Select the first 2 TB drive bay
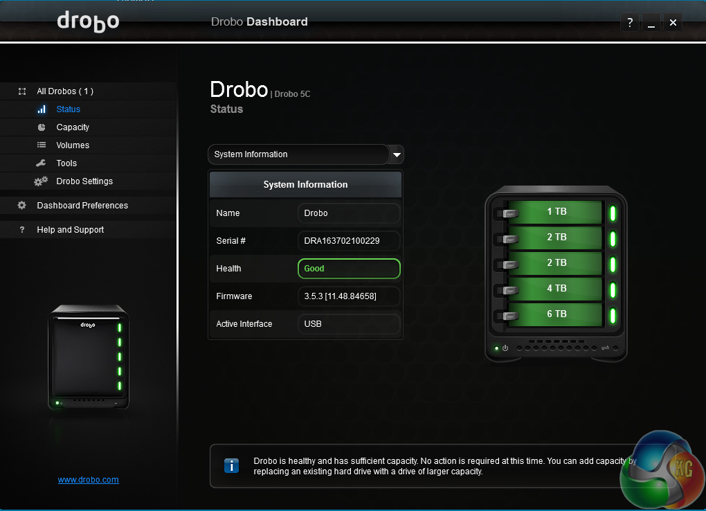 [556, 237]
